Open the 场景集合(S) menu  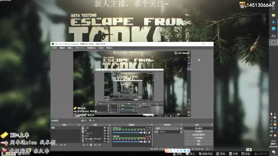coord(91,48)
